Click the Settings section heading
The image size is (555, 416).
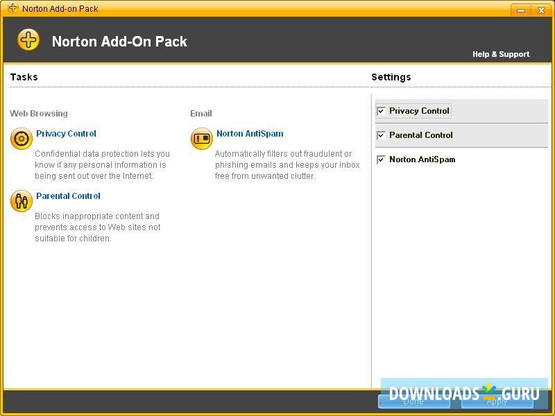point(391,77)
